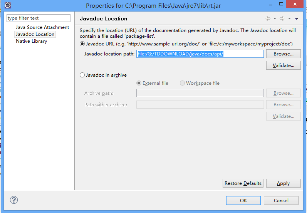Select the Javadoc in archive radio button
Screen dimensions: 307x213
[x=82, y=75]
